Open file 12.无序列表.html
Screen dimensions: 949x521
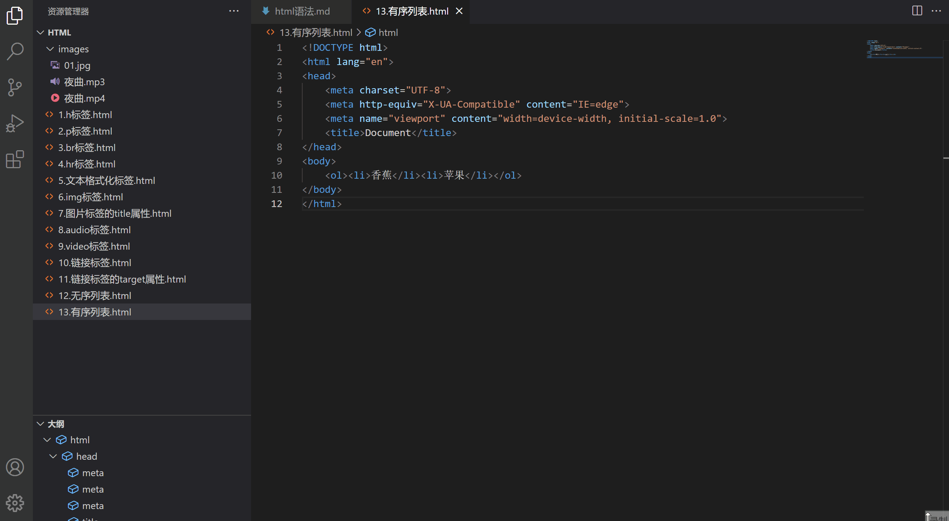(96, 295)
